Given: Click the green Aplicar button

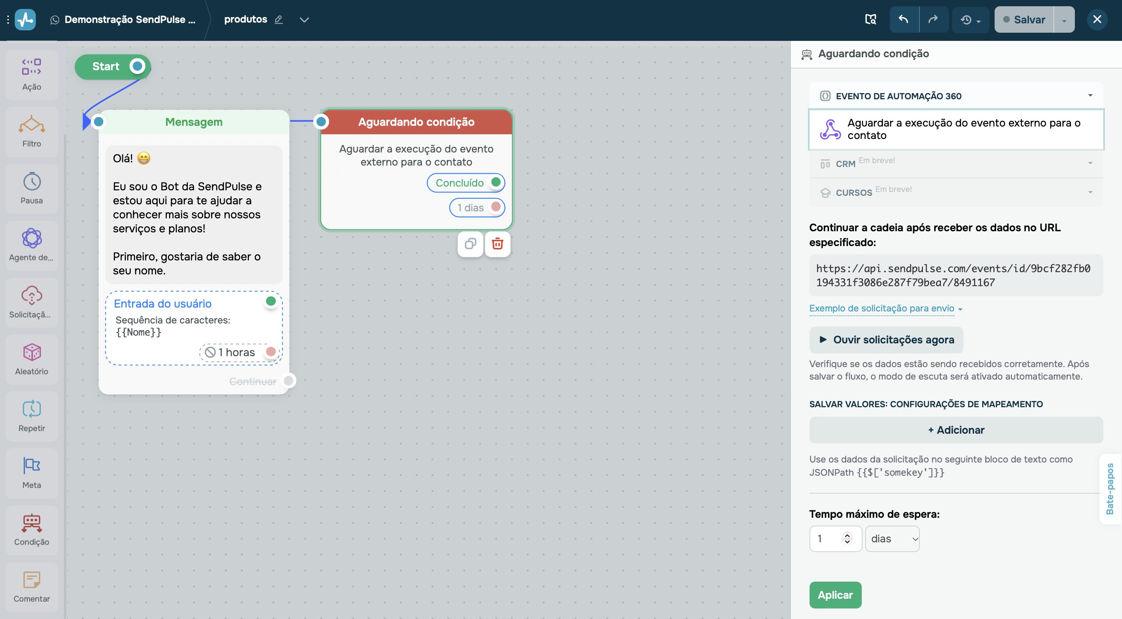Looking at the screenshot, I should 835,594.
